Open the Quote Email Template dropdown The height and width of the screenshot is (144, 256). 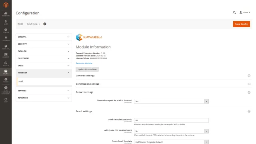tap(171, 142)
